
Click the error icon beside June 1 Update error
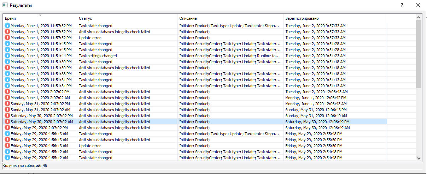(7, 38)
